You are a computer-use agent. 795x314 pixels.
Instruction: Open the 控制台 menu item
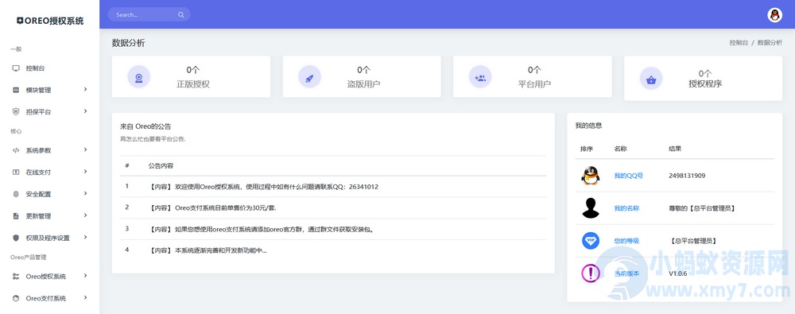click(x=49, y=68)
